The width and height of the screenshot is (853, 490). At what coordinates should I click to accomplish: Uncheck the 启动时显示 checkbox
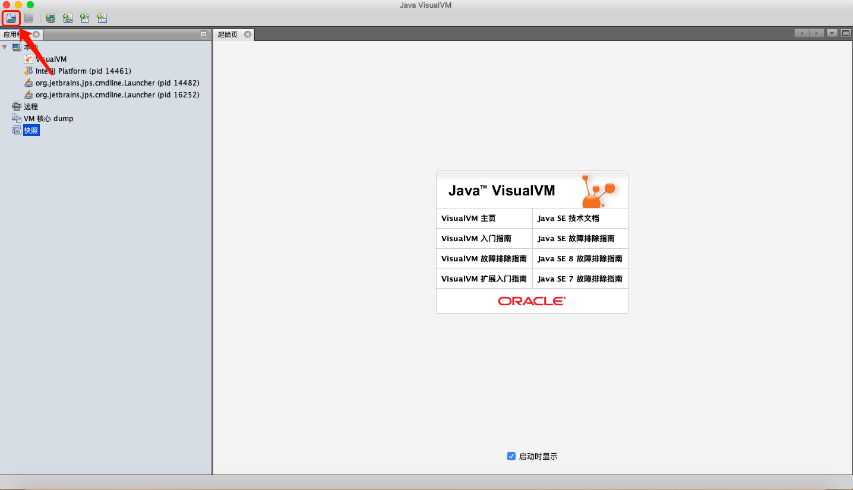(511, 456)
